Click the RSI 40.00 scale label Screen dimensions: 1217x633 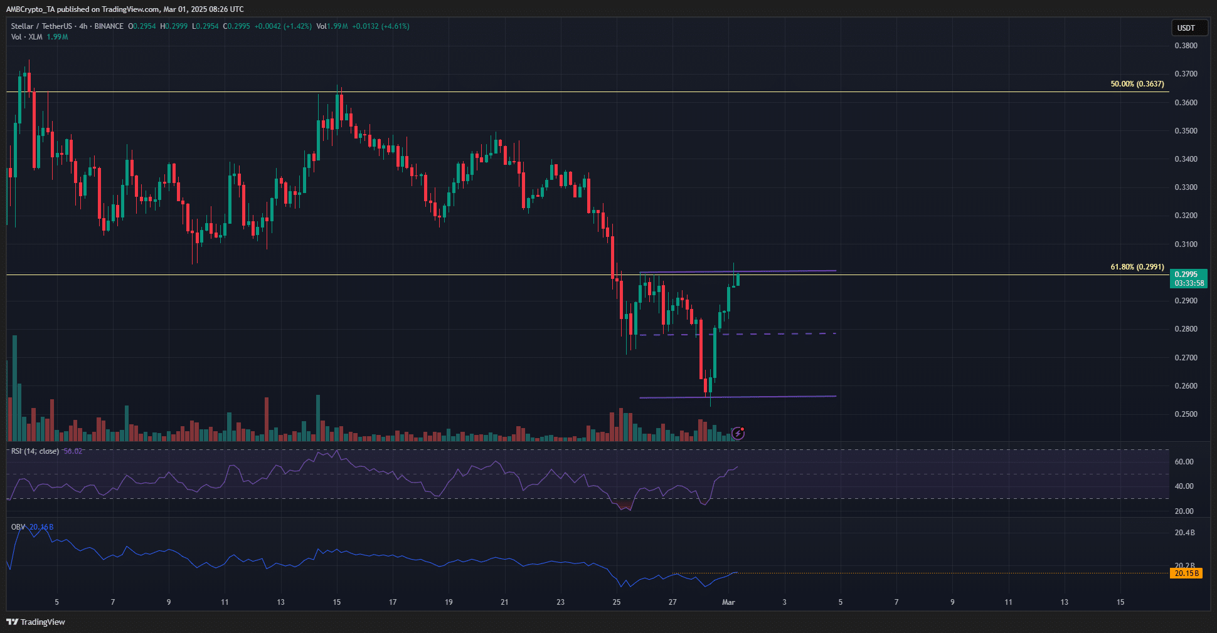1184,486
